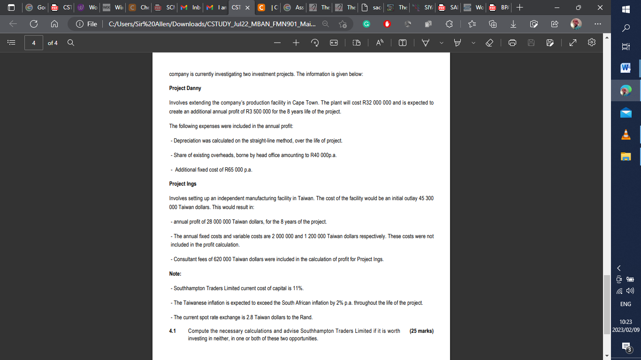Close the active CSTUDY tab
Screen dimensions: 641x360
(248, 7)
